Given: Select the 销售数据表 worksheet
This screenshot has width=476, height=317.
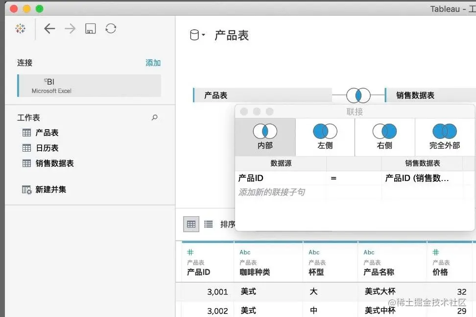Looking at the screenshot, I should 55,163.
